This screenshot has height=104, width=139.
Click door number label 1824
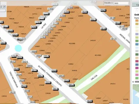[x=24, y=86]
